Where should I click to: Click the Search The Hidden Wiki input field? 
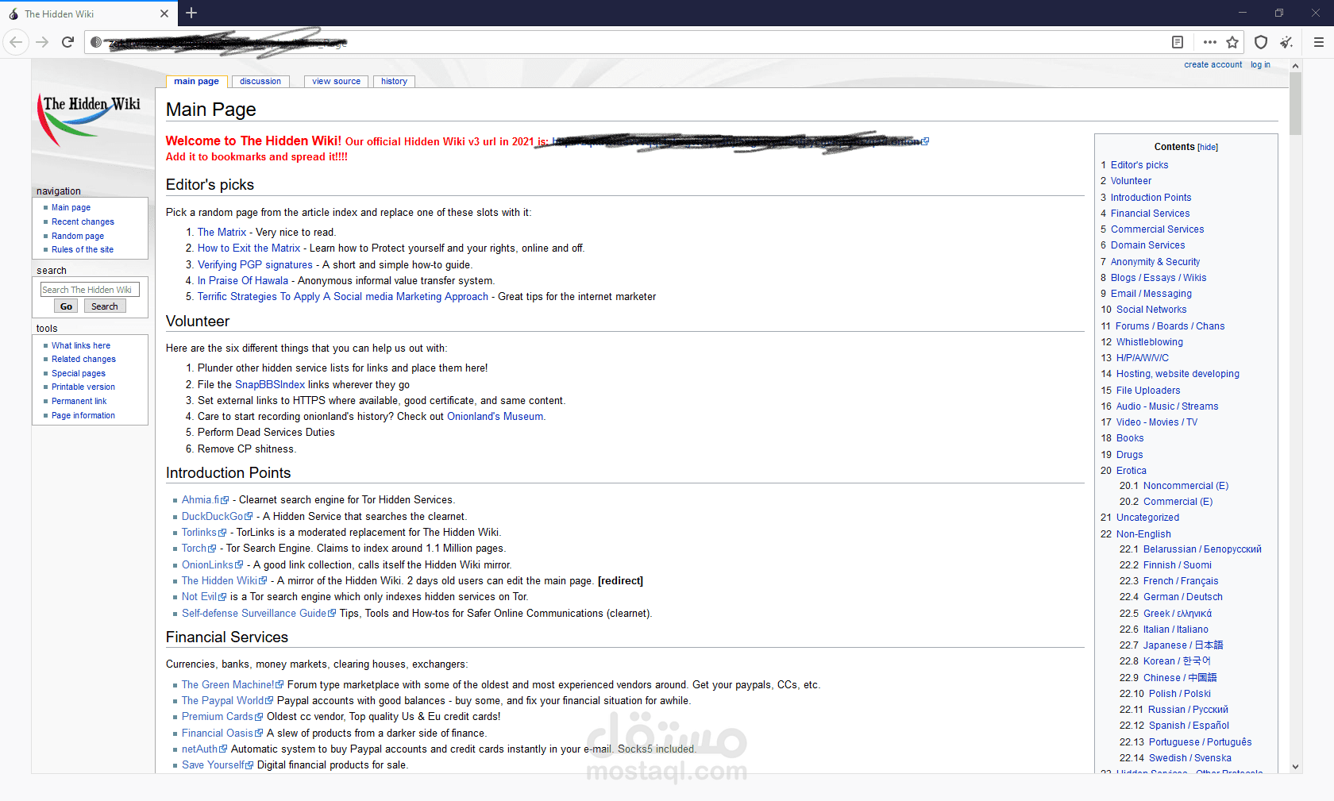[x=90, y=290]
